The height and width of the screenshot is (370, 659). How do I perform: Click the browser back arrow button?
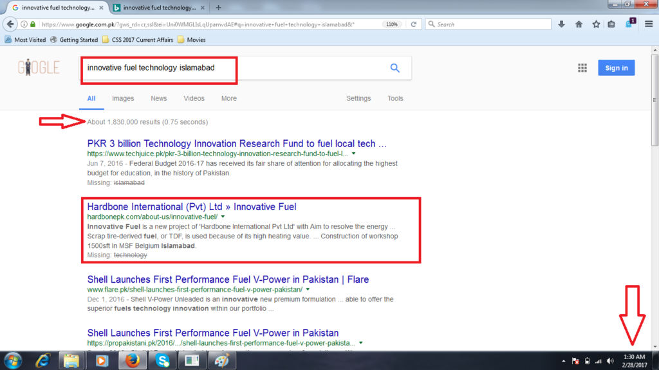(10, 24)
